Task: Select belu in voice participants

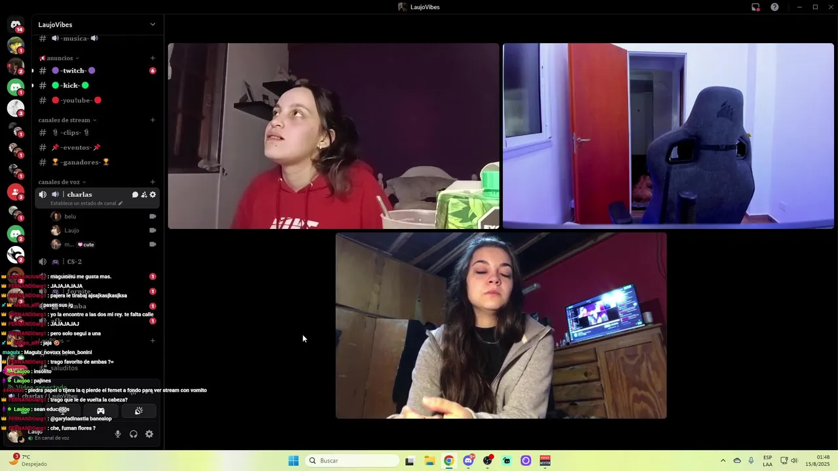Action: (70, 217)
